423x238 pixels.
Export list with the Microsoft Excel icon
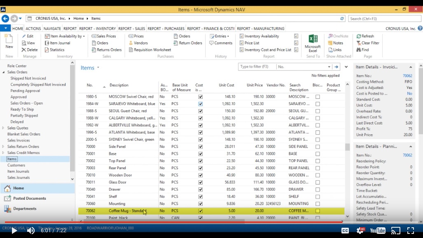312,43
